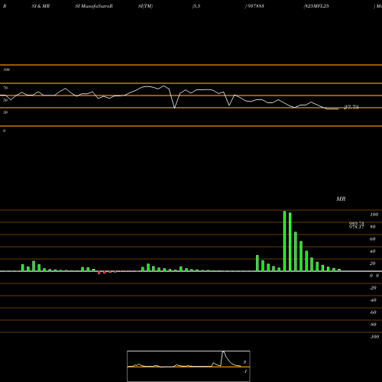Image resolution: width=382 pixels, height=382 pixels.
Task: Click the MR axis label 20
Action: [x=373, y=264]
